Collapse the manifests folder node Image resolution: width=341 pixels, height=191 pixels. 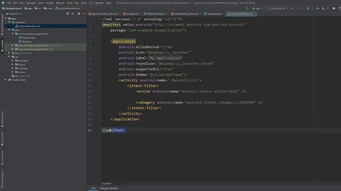10,22
